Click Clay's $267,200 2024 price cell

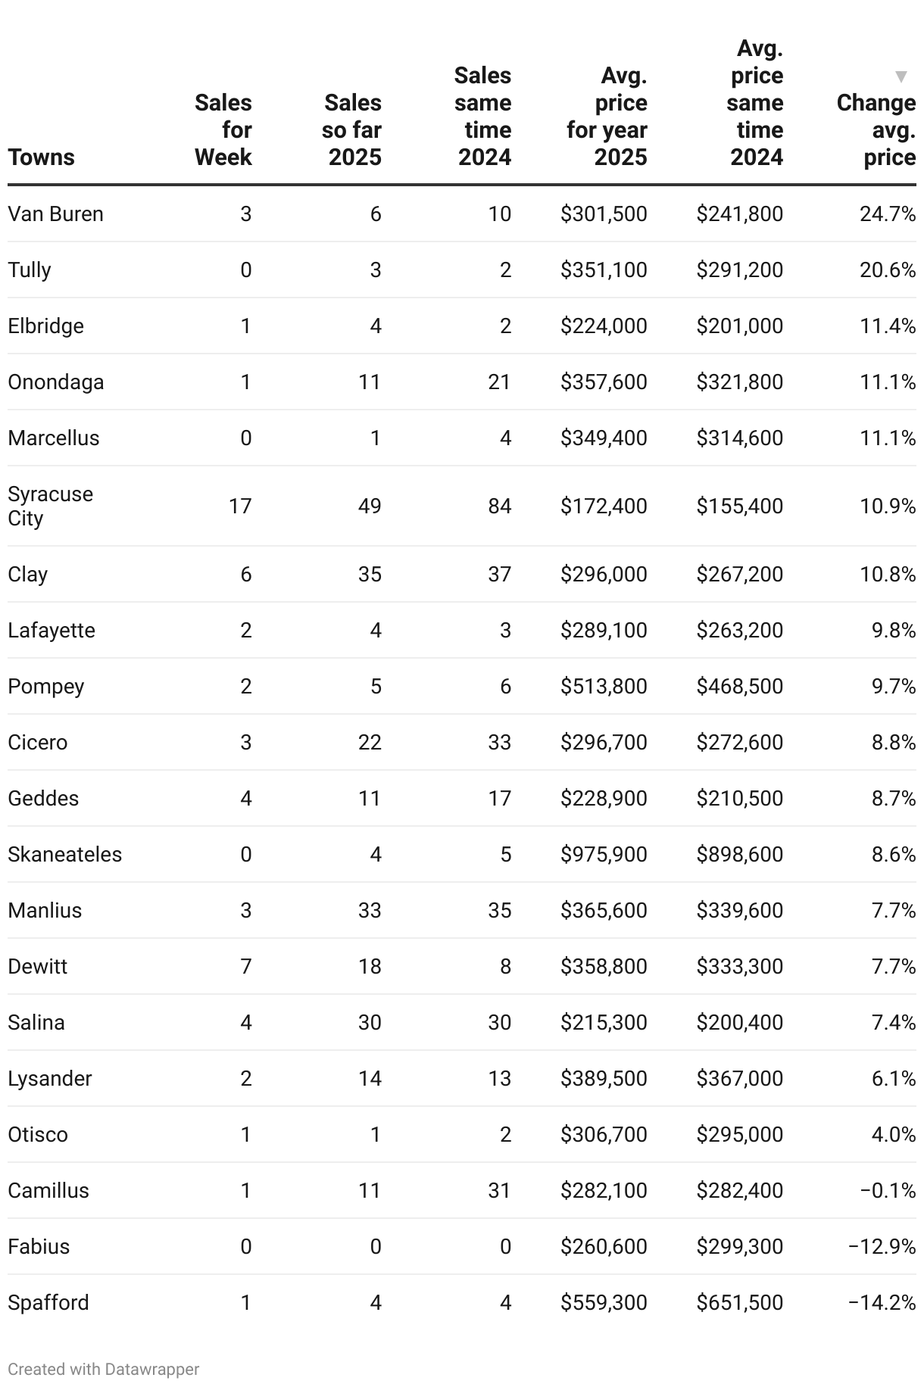coord(740,574)
